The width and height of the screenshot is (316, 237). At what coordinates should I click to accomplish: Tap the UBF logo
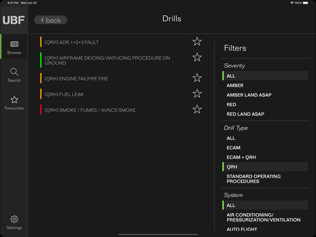click(x=14, y=20)
